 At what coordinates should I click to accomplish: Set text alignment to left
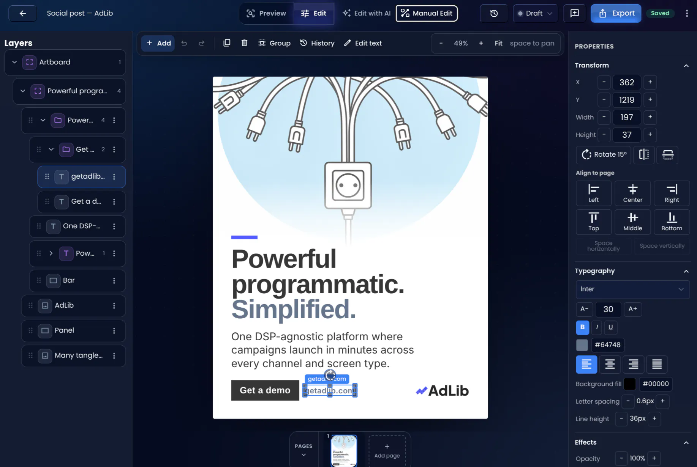586,364
